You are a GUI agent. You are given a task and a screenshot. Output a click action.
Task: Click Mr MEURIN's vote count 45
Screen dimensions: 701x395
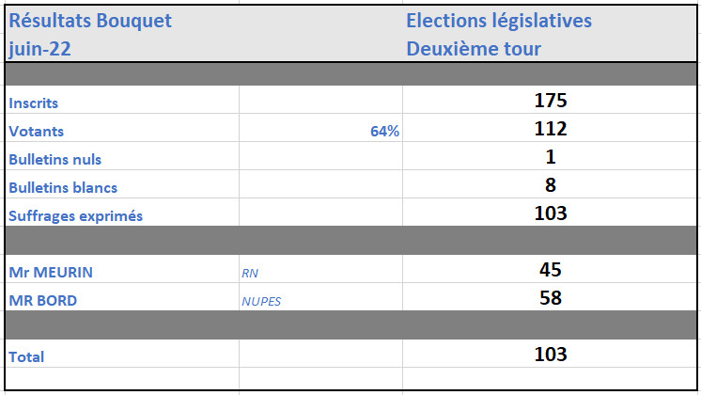551,270
